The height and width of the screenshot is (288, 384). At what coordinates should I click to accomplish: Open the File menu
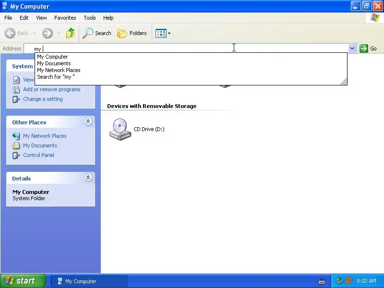tap(8, 18)
